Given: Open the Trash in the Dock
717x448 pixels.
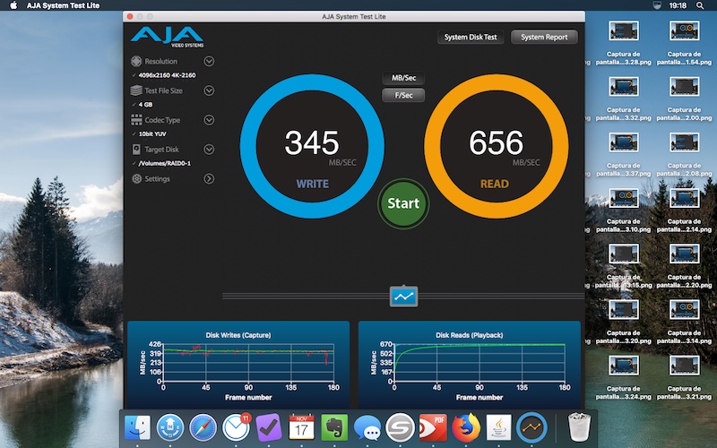Looking at the screenshot, I should coord(579,427).
